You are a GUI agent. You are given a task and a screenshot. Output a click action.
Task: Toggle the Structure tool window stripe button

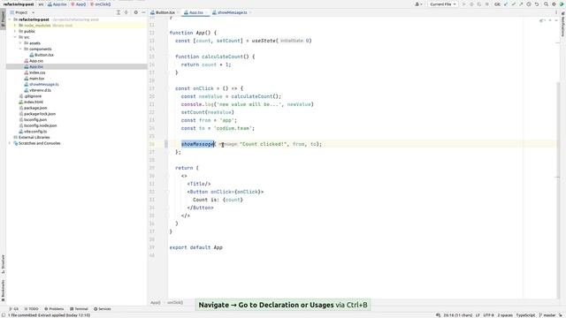pos(3,264)
